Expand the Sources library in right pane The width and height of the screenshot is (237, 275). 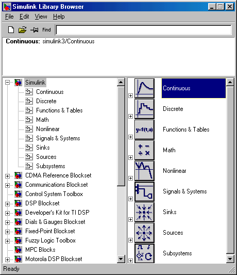click(130, 240)
